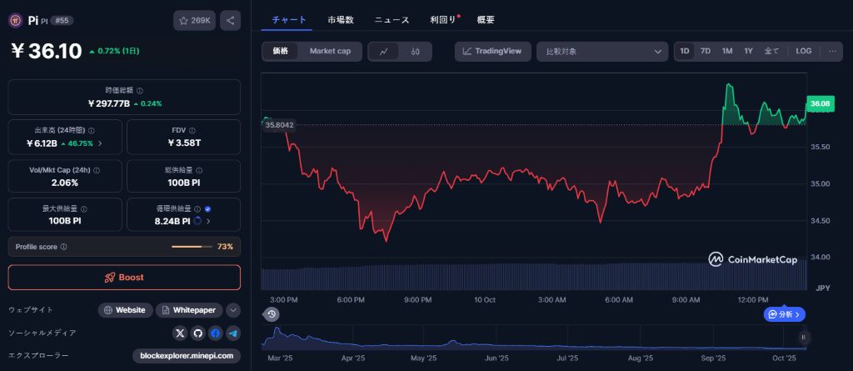Viewport: 853px width, 371px height.
Task: Switch to line chart icon
Action: [x=383, y=51]
